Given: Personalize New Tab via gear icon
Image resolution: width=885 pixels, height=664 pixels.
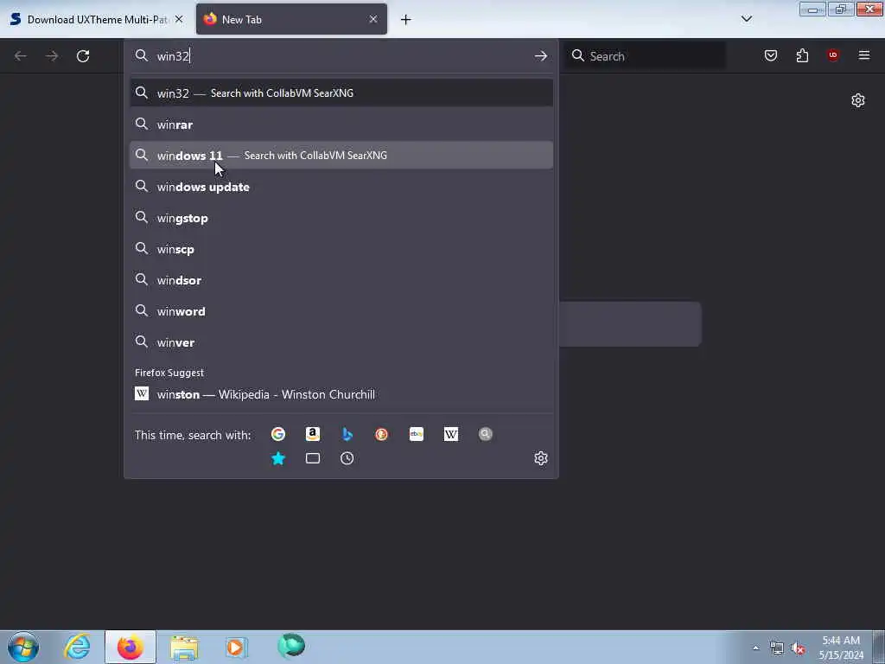Looking at the screenshot, I should coord(858,100).
